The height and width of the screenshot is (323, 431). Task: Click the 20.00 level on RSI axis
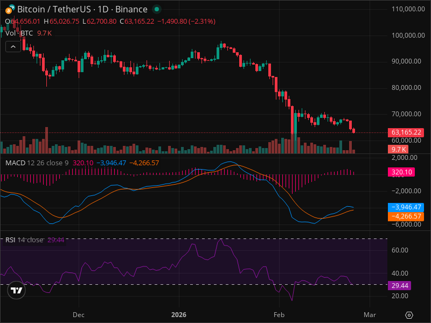click(400, 296)
